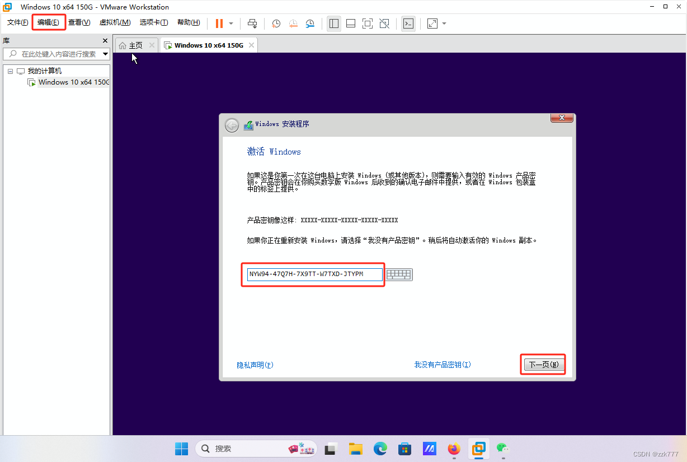Open the library search dropdown arrow
Screen dimensions: 687x462
[x=105, y=54]
